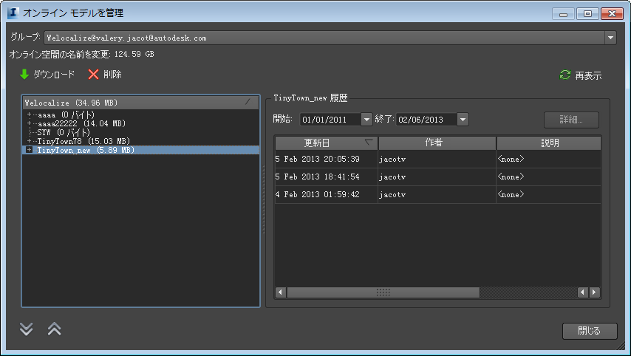Click the 削除 button label
Viewport: 631px width, 356px height.
112,75
